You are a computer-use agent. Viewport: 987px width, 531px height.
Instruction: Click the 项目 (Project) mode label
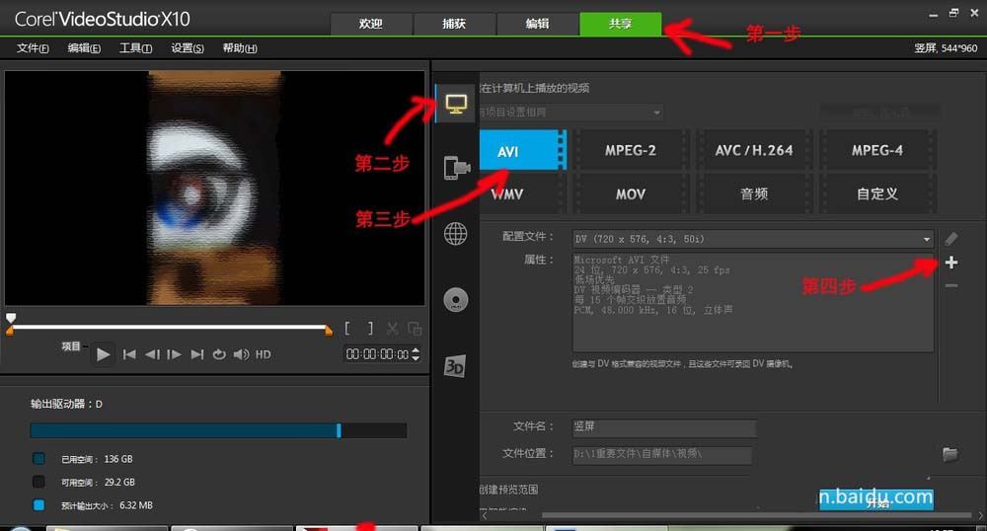(71, 346)
